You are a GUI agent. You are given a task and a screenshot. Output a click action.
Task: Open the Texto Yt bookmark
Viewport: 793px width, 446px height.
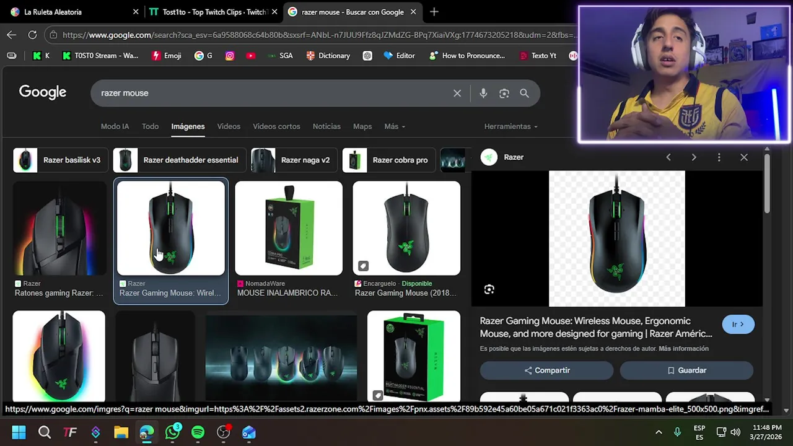pos(538,56)
